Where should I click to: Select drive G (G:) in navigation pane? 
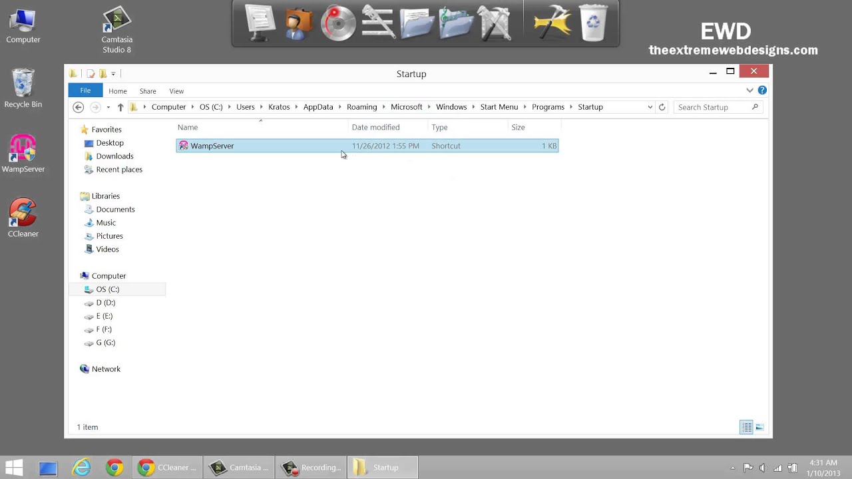click(105, 343)
